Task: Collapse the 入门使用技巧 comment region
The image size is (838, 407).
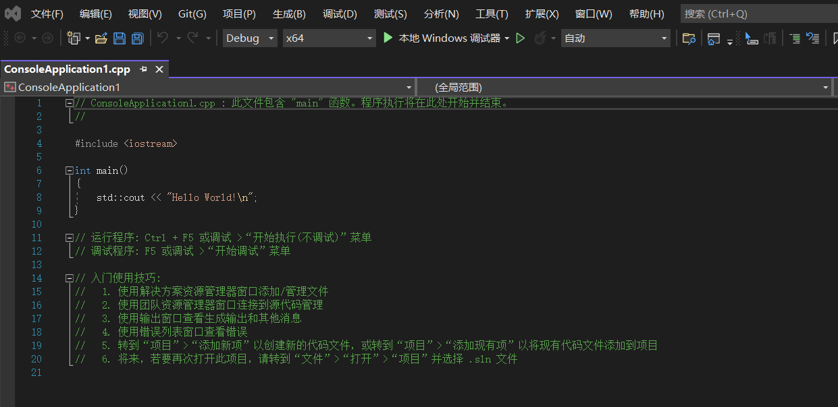Action: pos(68,278)
